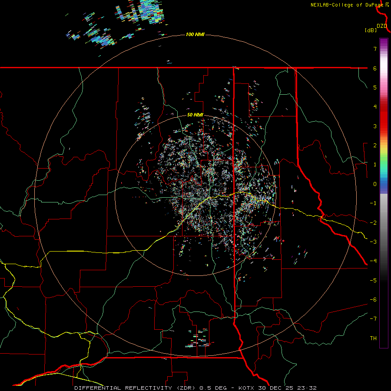Click the "-4" value on the color scale
The width and height of the screenshot is (391, 391).
(373, 261)
